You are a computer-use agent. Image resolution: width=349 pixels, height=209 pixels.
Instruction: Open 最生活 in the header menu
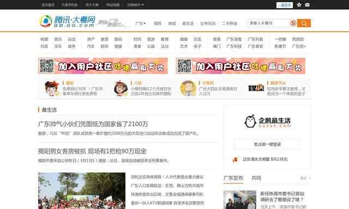point(188,23)
